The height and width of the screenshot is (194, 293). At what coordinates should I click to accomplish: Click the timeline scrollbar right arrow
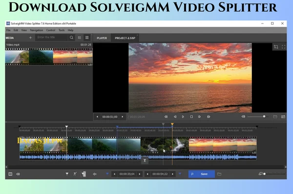(285, 167)
